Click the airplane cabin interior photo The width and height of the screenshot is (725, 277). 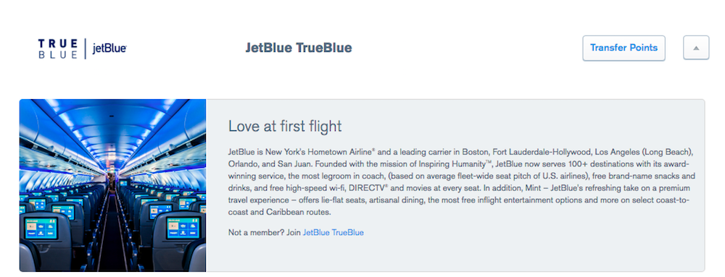113,185
